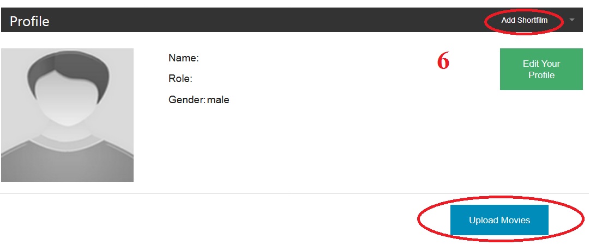The image size is (590, 245).
Task: Click the empty space after Role:
Action: click(245, 79)
